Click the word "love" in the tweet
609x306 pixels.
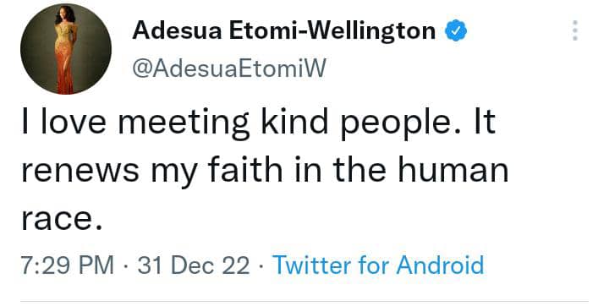coord(74,122)
